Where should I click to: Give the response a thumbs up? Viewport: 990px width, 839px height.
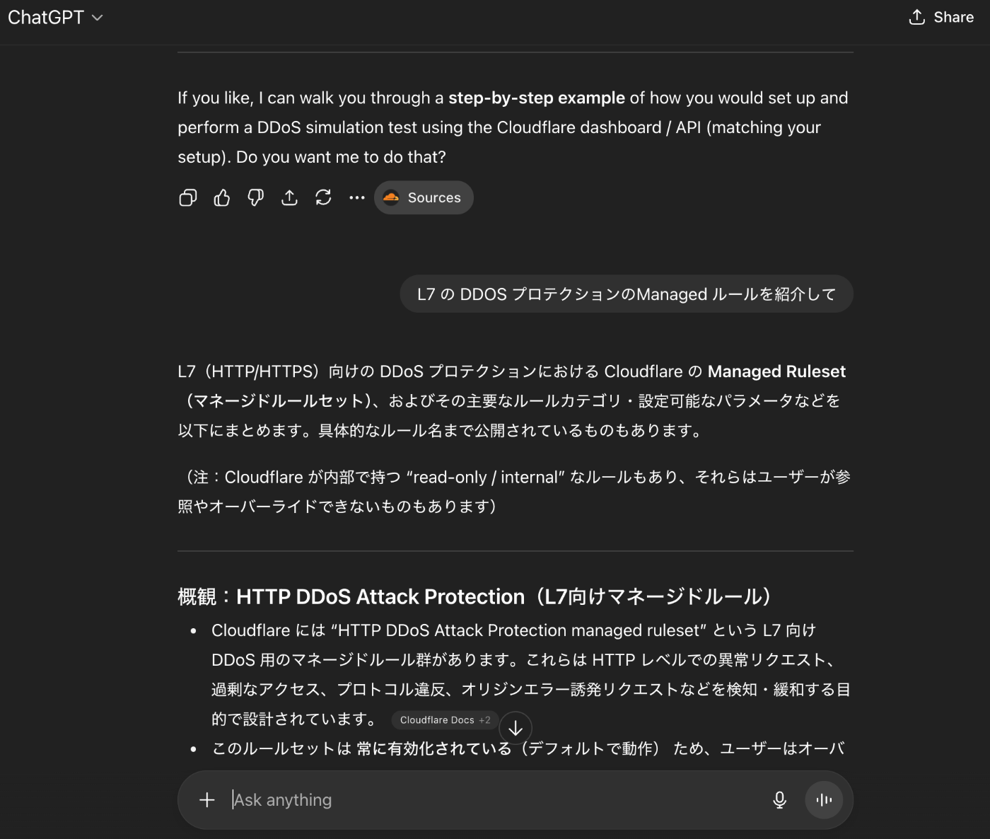tap(222, 197)
